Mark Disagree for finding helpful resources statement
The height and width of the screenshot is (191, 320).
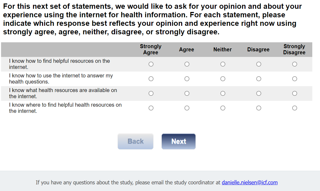(259, 64)
